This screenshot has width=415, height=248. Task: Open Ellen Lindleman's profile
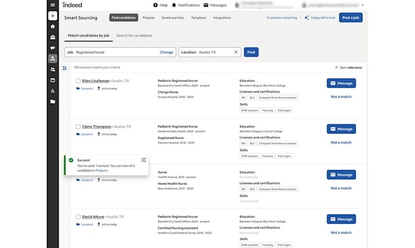point(96,81)
